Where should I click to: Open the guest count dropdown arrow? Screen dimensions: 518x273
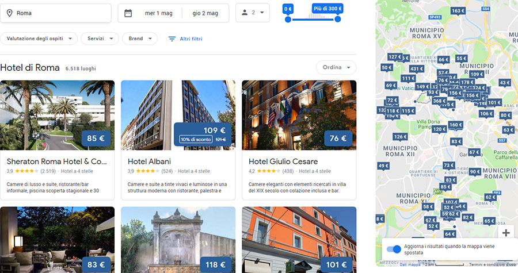point(262,13)
